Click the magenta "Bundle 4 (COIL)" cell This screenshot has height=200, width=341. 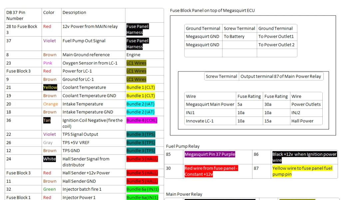[x=142, y=120]
